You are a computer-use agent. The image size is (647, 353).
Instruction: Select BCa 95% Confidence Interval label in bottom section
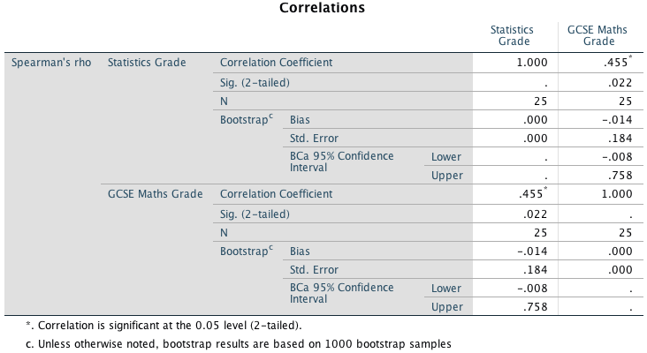pos(341,293)
